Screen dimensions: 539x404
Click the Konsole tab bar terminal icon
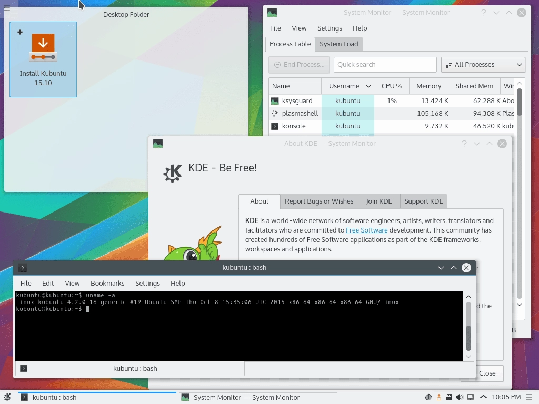[x=24, y=368]
